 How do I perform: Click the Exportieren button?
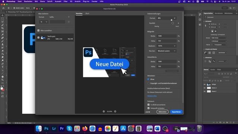coord(176,112)
